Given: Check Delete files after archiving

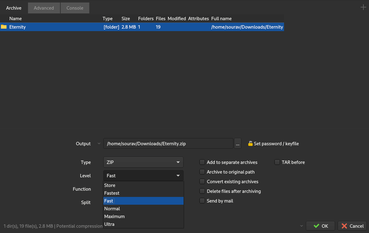Looking at the screenshot, I should tap(202, 191).
